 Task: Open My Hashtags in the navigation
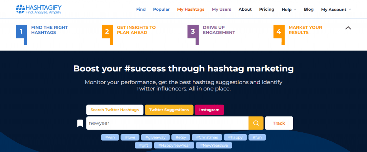coord(191,9)
